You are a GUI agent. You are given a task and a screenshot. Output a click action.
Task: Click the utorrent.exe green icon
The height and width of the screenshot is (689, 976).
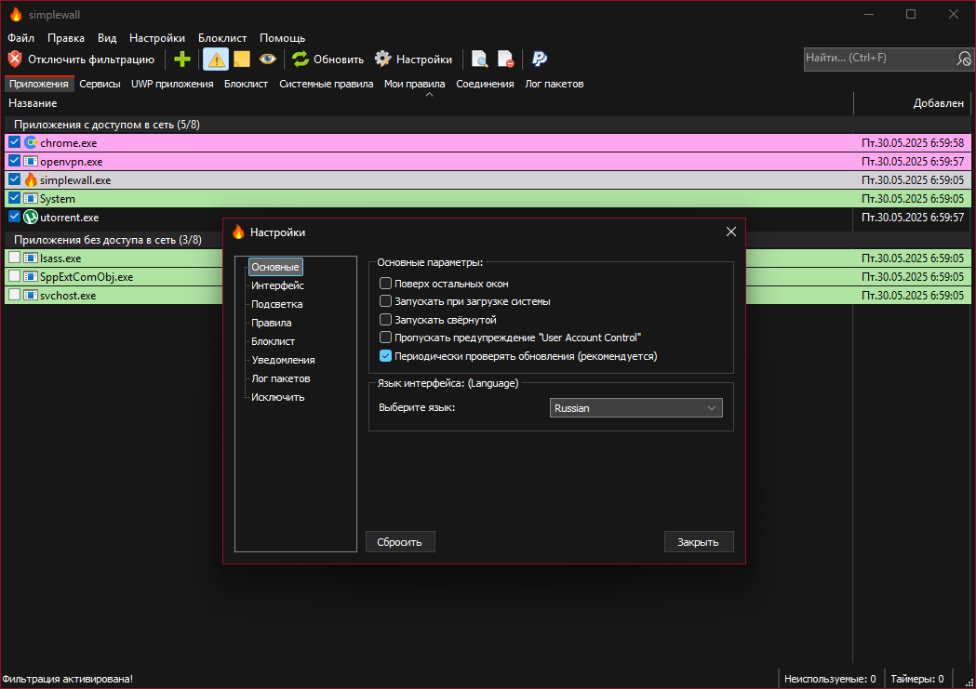[31, 217]
